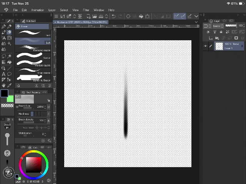The width and height of the screenshot is (246, 184).
Task: Select the Balloon tool
Action: pyautogui.click(x=9, y=74)
